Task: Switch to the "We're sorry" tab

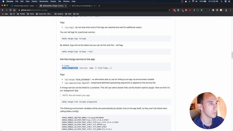Action: [x=82, y=6]
